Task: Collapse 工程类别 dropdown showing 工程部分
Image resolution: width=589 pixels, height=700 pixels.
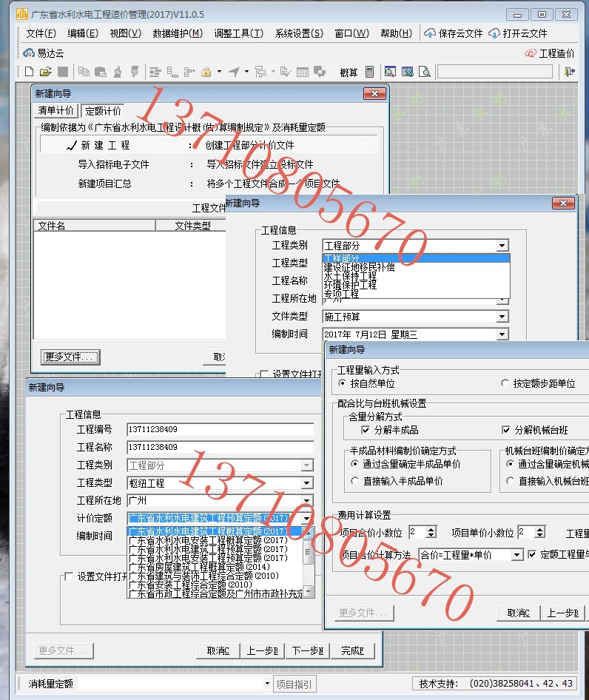Action: coord(502,246)
